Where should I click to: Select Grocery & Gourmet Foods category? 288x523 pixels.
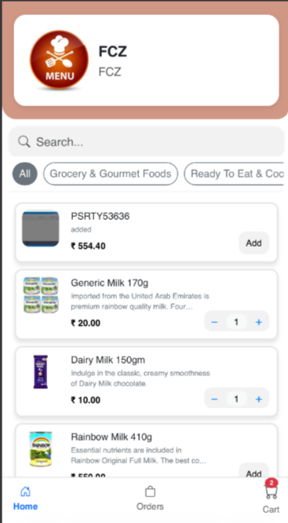[111, 174]
